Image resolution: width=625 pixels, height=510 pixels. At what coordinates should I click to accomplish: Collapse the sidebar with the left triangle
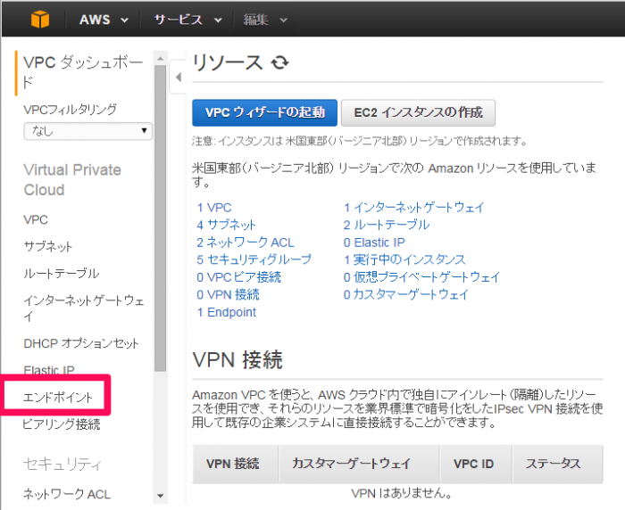coord(179,77)
